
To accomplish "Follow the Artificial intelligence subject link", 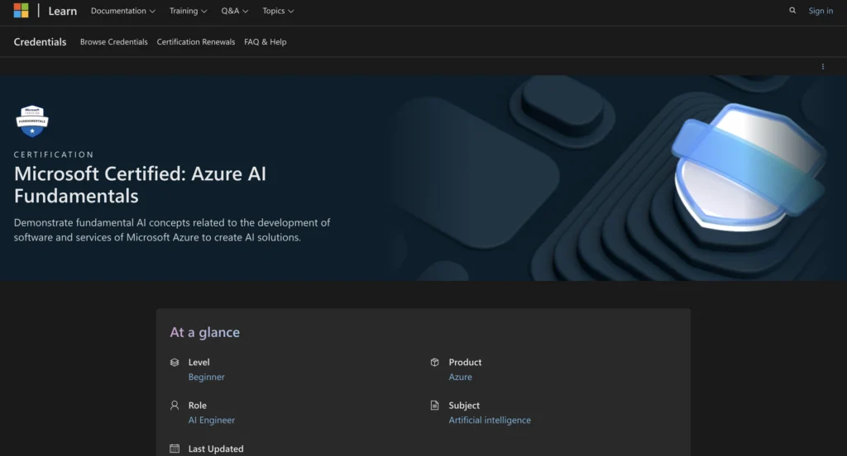I will [490, 420].
